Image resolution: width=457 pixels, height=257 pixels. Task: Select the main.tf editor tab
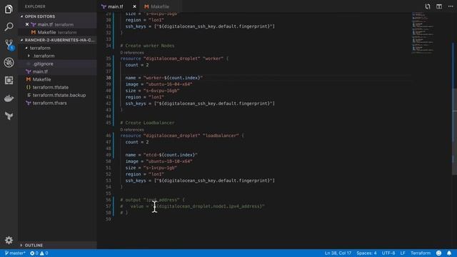116,6
